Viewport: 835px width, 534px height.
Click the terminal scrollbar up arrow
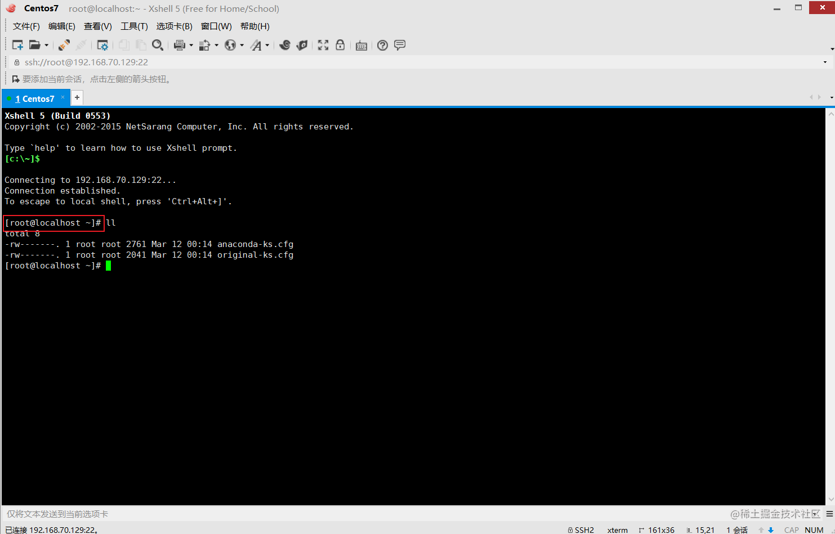coord(830,113)
